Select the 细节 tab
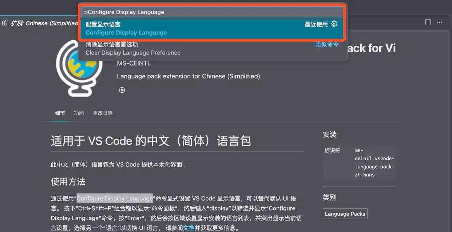452x232 pixels. [60, 113]
